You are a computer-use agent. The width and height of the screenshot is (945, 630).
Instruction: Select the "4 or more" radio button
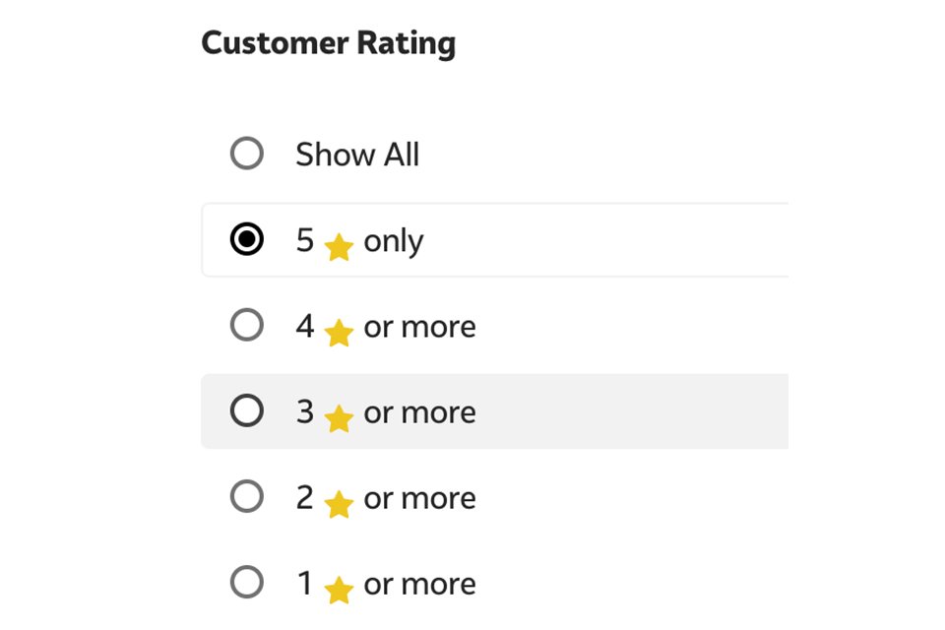point(247,325)
